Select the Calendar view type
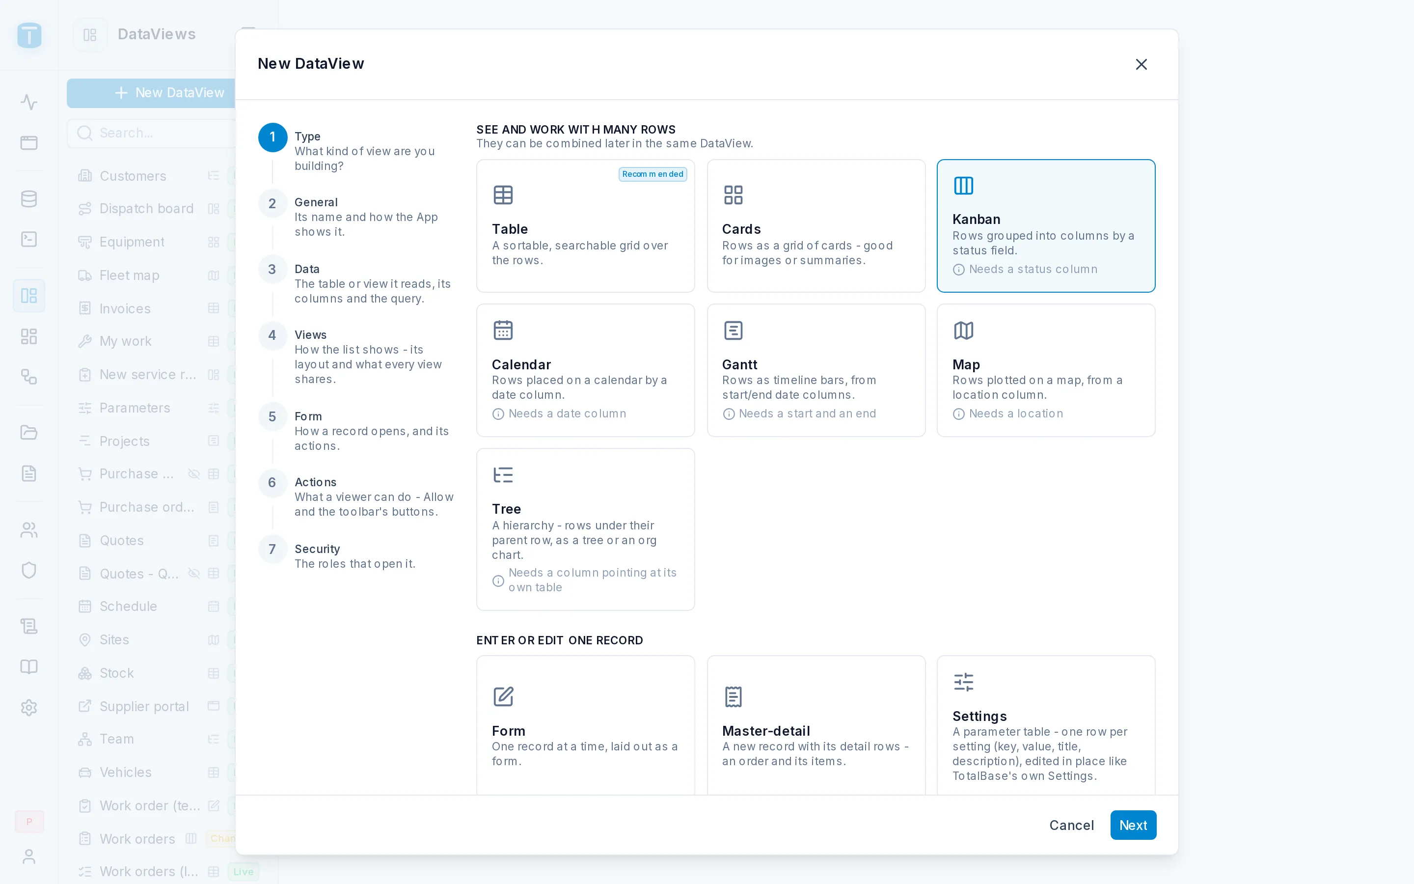This screenshot has width=1414, height=884. pos(585,370)
